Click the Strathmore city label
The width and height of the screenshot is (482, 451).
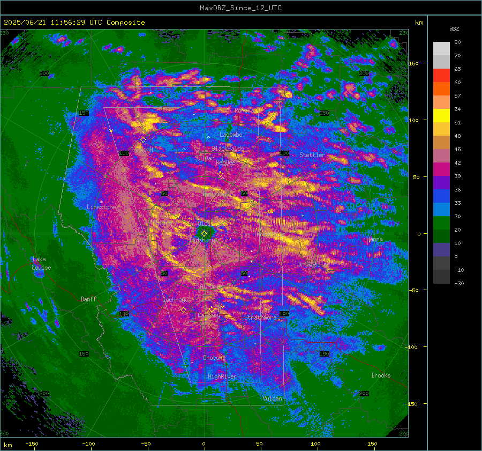click(260, 317)
